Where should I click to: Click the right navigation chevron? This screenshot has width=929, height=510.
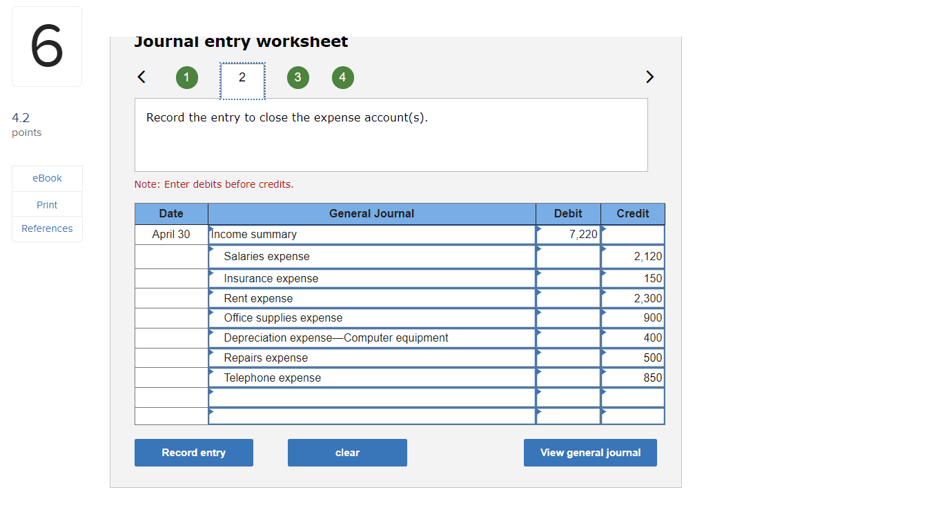pyautogui.click(x=649, y=77)
